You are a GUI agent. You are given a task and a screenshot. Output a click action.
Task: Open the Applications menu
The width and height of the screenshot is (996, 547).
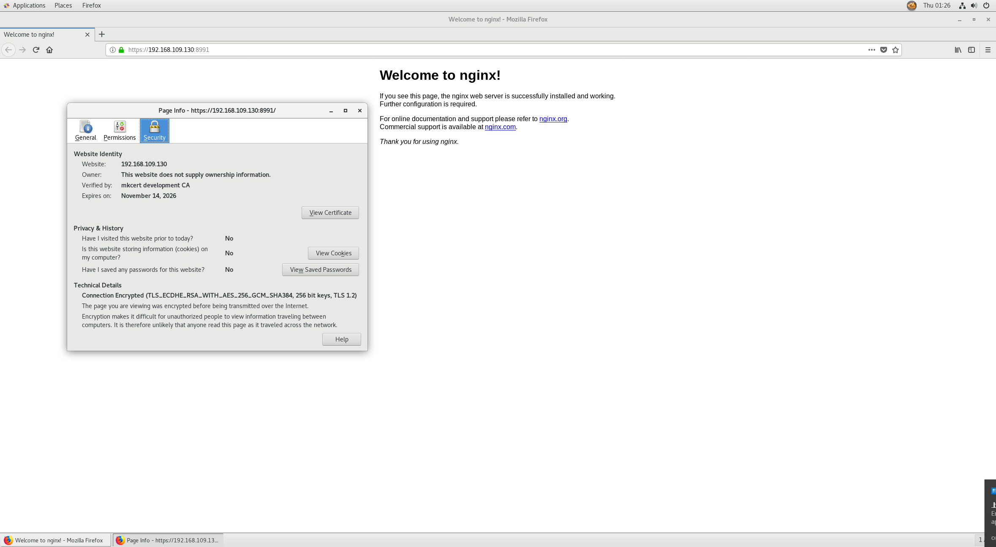(x=29, y=5)
